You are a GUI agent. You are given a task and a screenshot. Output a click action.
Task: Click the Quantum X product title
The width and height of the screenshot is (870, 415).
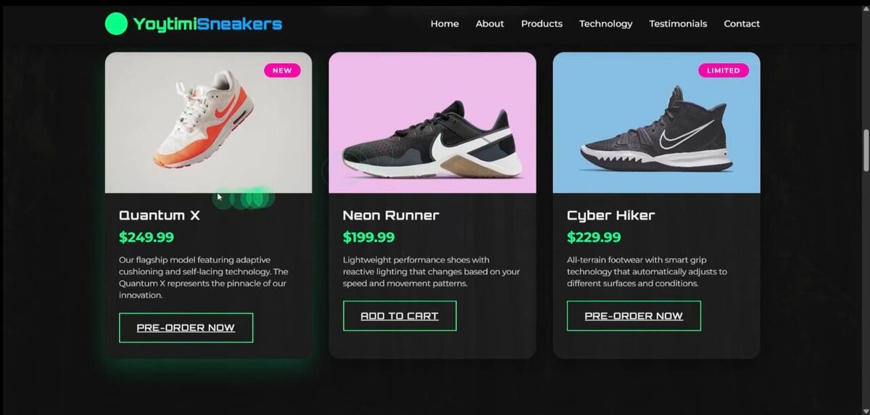click(159, 215)
